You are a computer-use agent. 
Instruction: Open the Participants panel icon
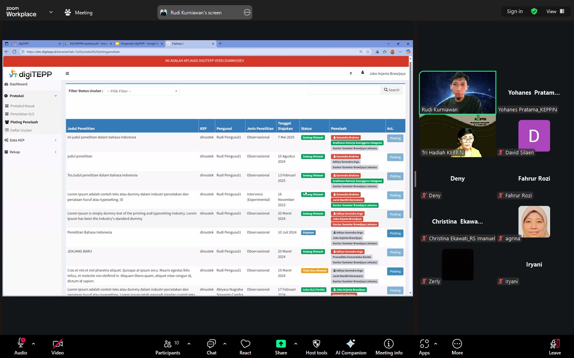point(168,344)
